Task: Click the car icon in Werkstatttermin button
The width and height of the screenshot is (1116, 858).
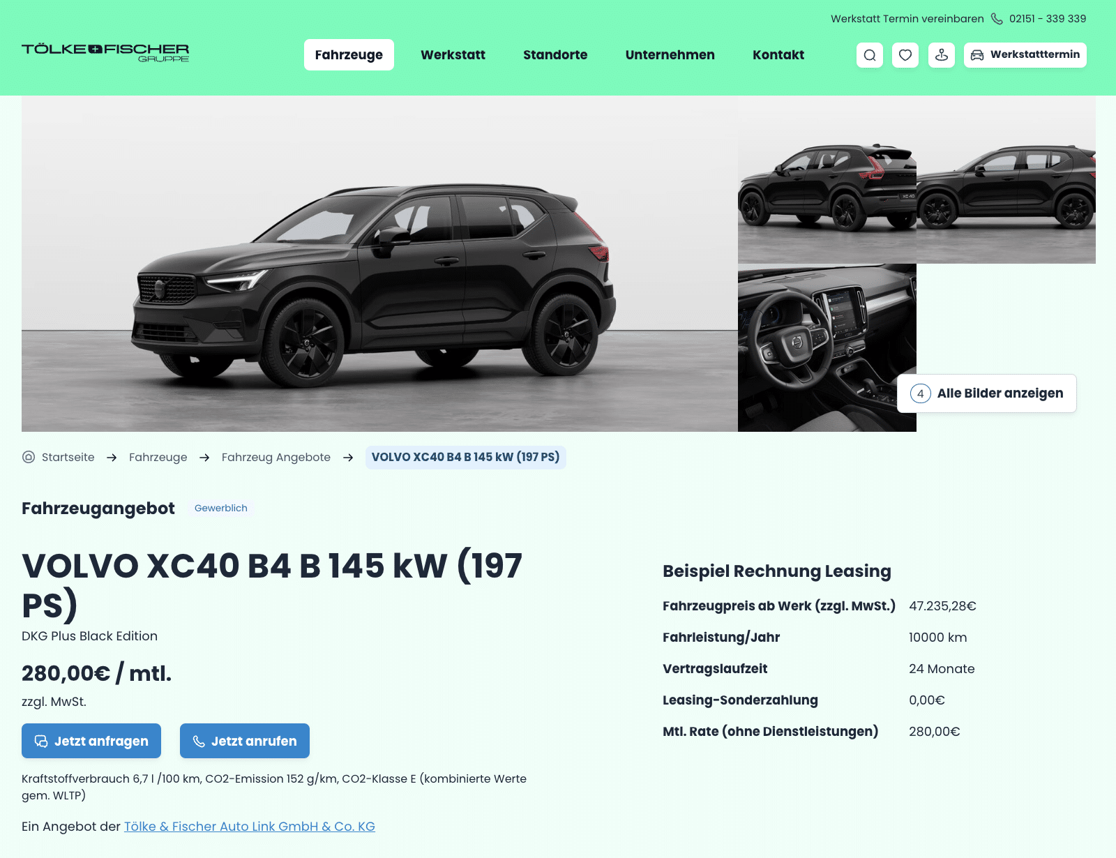Action: point(977,55)
